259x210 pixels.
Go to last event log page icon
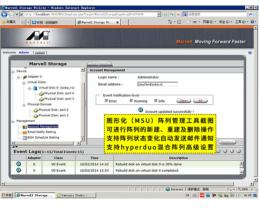coord(239,151)
